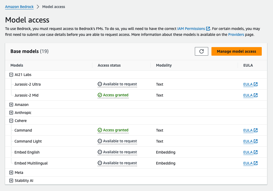Click Access granted status for Command
The width and height of the screenshot is (273, 191).
pos(115,130)
